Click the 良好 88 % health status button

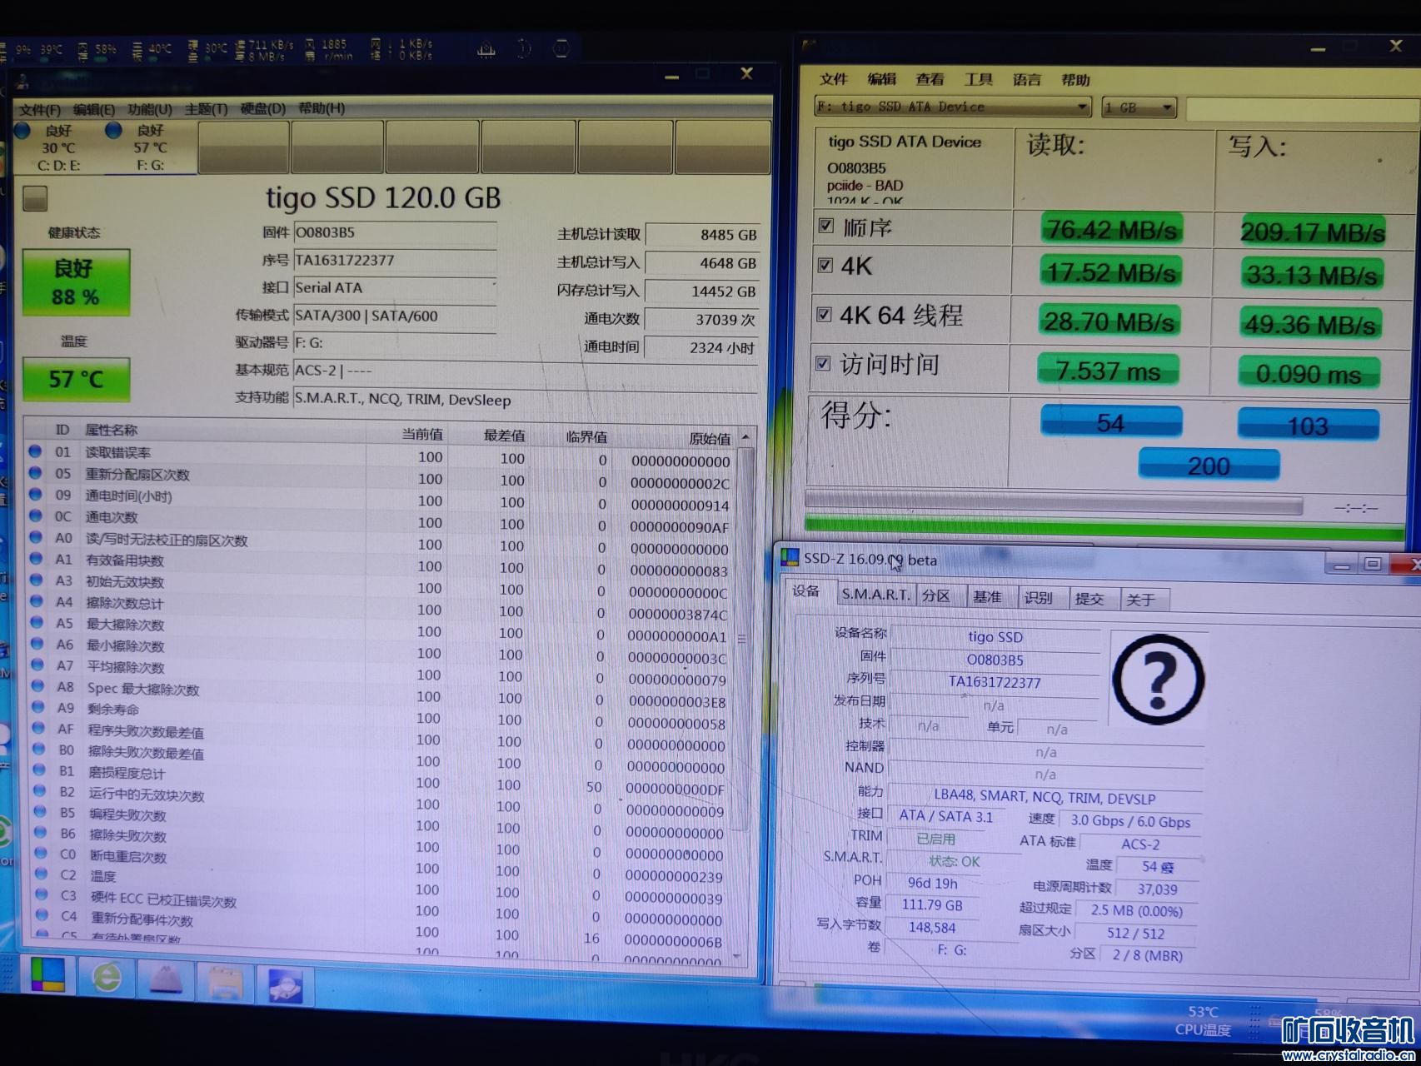point(76,282)
